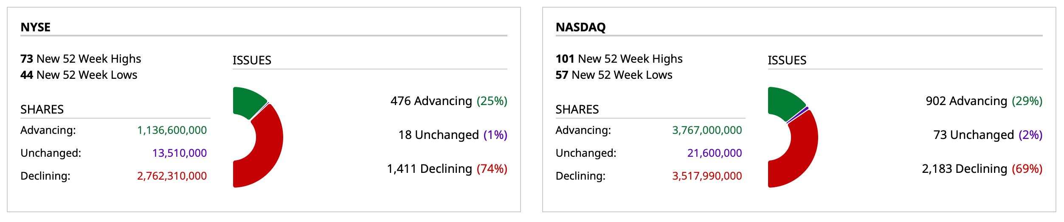Screen dimensions: 1064x222
Task: Click NASDAQ's 57 New 52 Week Lows
Action: [x=614, y=75]
